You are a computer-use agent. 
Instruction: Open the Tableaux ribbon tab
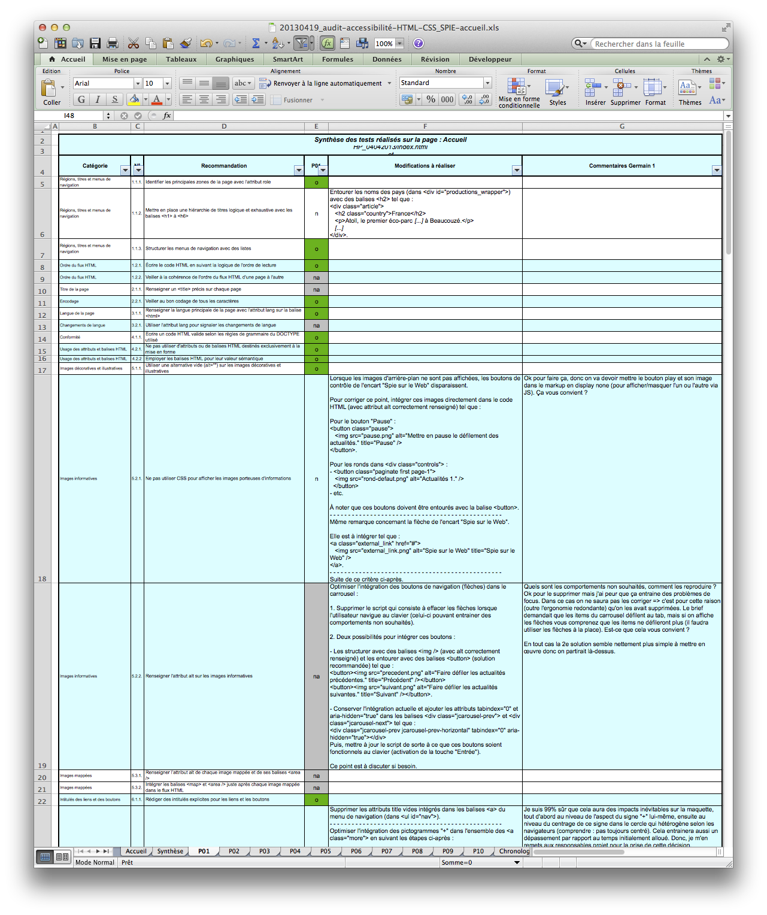click(181, 59)
